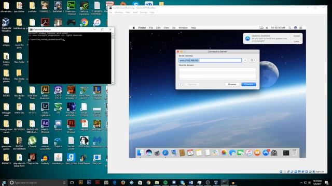This screenshot has width=332, height=186.
Task: Open Spotify on the Windows taskbar
Action: (165, 182)
